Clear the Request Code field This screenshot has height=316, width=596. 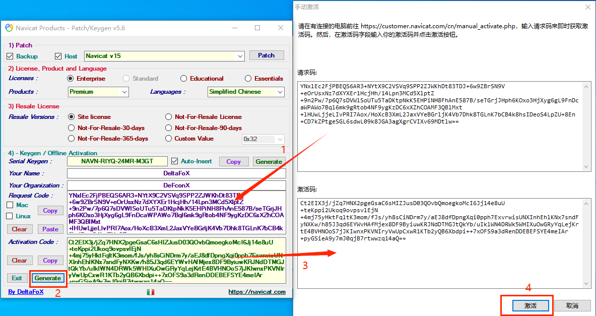tap(19, 229)
